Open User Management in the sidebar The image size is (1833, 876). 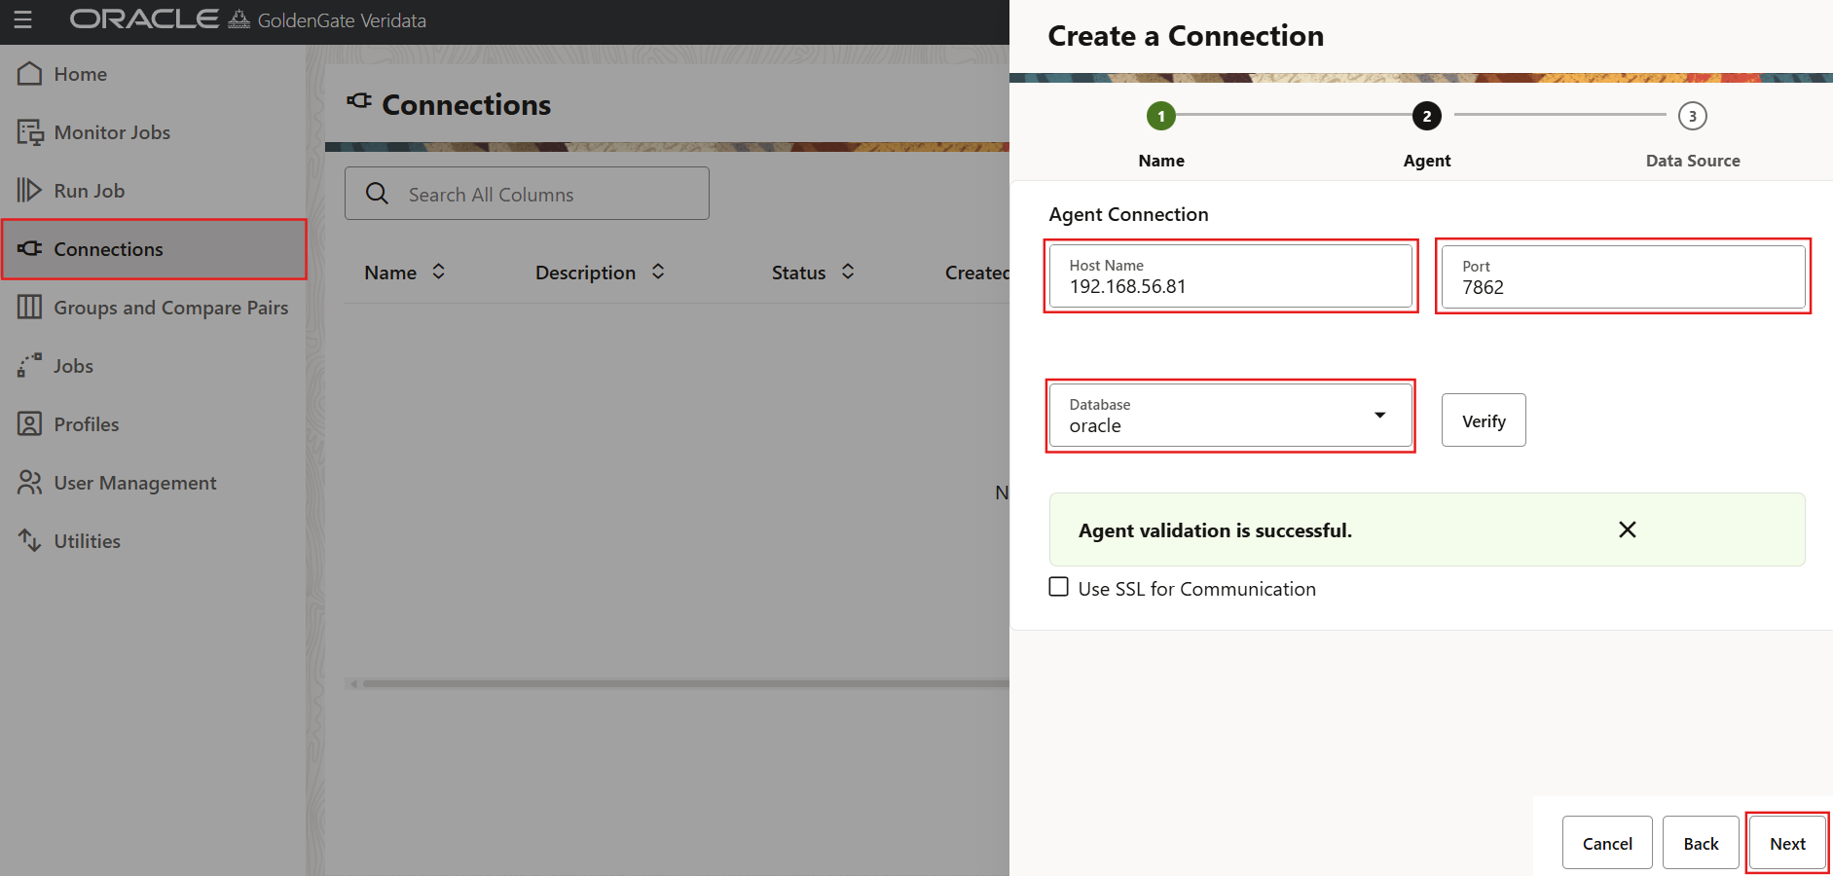[154, 483]
